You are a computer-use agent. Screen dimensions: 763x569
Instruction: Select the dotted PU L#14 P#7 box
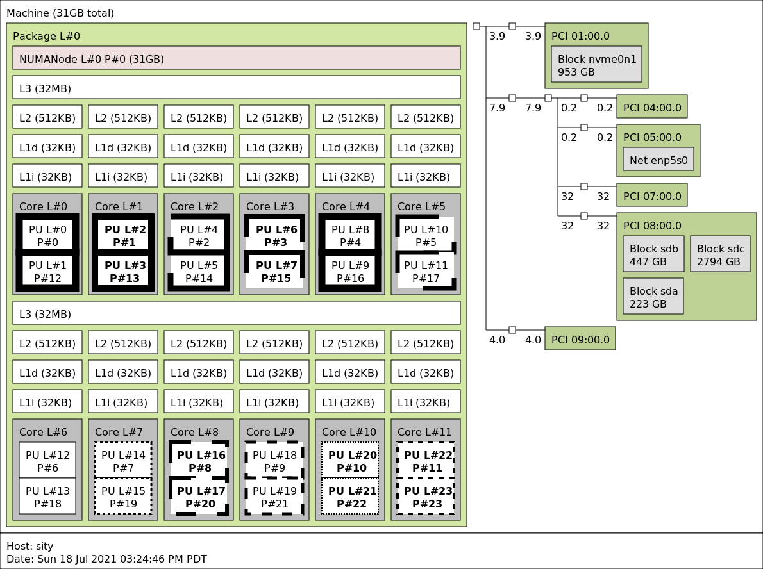point(123,461)
